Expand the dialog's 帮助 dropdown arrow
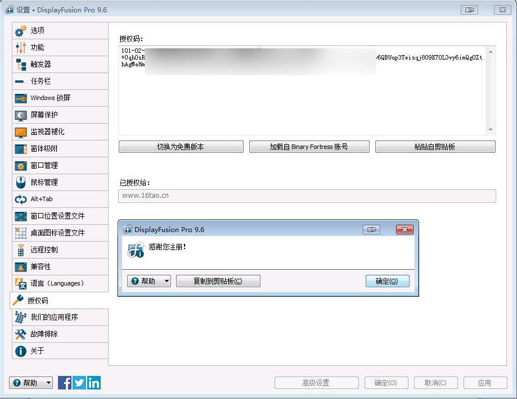This screenshot has height=399, width=517. click(x=166, y=282)
